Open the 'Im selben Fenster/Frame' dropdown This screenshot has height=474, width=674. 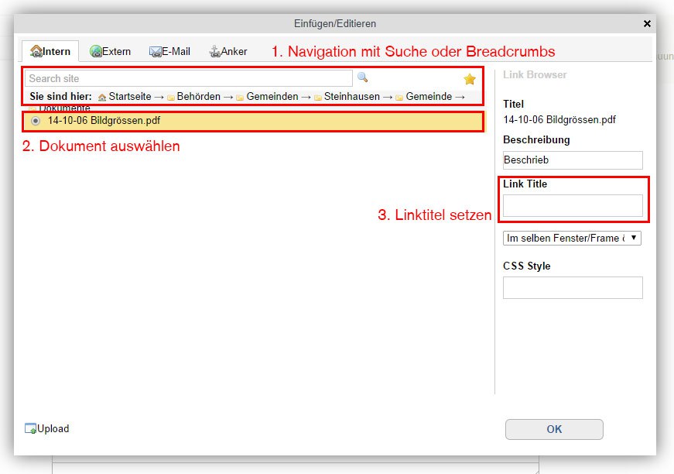(572, 238)
